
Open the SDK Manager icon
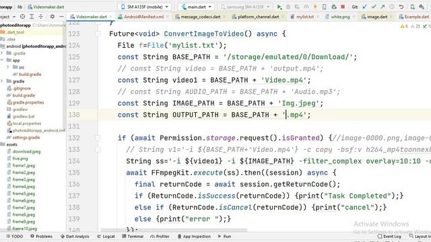pos(422,7)
